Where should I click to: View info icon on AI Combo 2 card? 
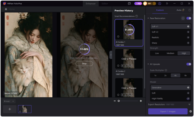tap(118, 66)
